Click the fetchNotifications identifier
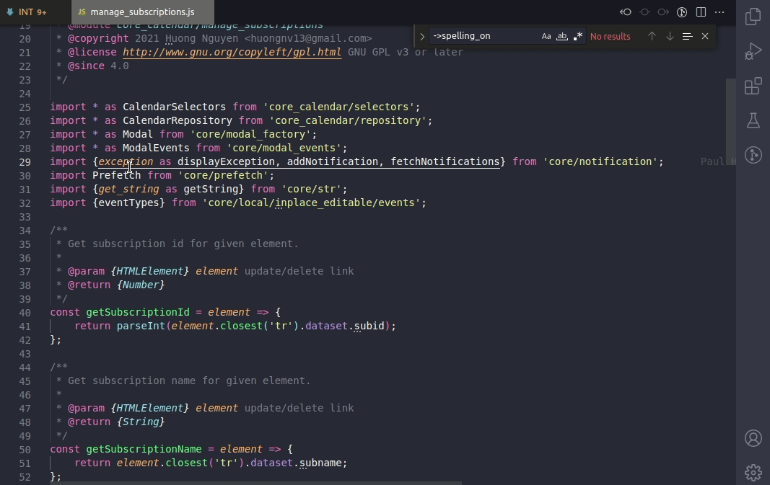Screen dimensions: 770x485 pyautogui.click(x=445, y=162)
